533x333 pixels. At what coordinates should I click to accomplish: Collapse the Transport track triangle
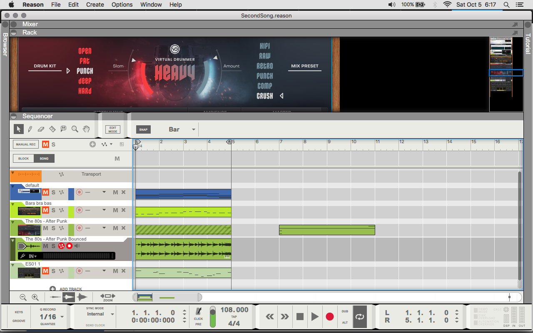coord(12,173)
